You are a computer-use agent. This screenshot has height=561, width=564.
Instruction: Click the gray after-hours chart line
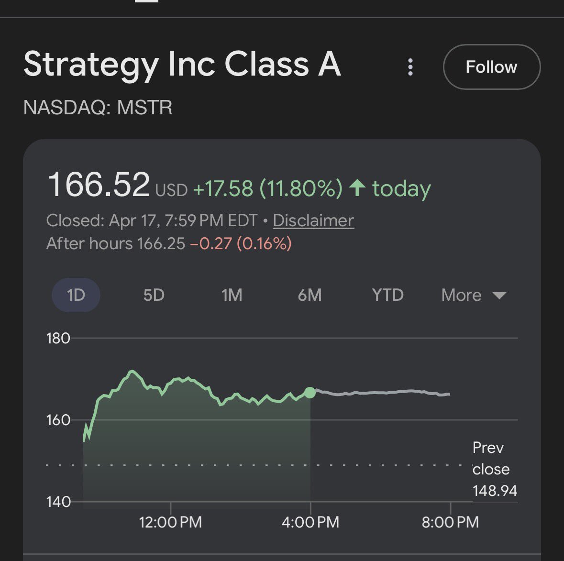pyautogui.click(x=383, y=392)
